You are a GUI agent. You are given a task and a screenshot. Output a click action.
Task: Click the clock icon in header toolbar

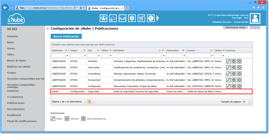[x=151, y=18]
